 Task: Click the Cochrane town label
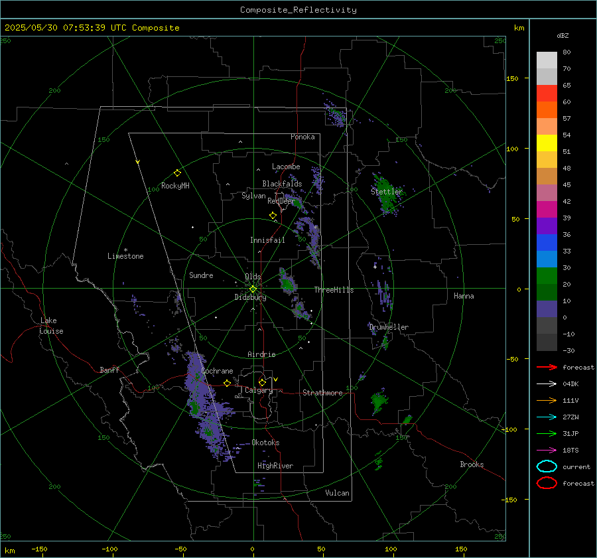[217, 371]
